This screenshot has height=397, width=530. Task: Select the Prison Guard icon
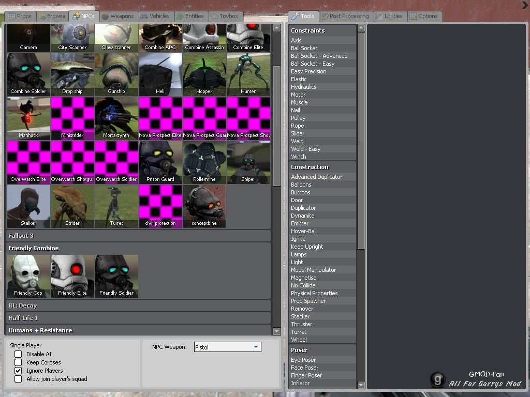click(160, 162)
